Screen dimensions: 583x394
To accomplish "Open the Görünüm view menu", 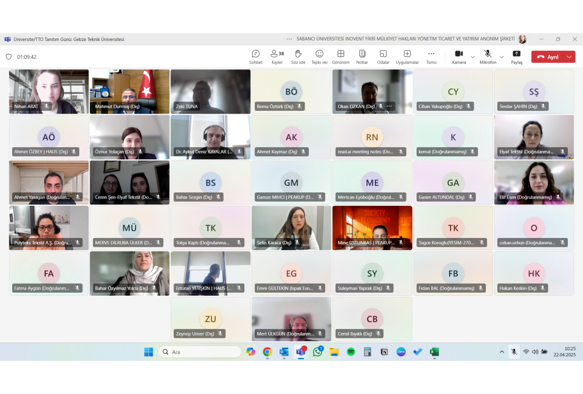I will point(340,56).
